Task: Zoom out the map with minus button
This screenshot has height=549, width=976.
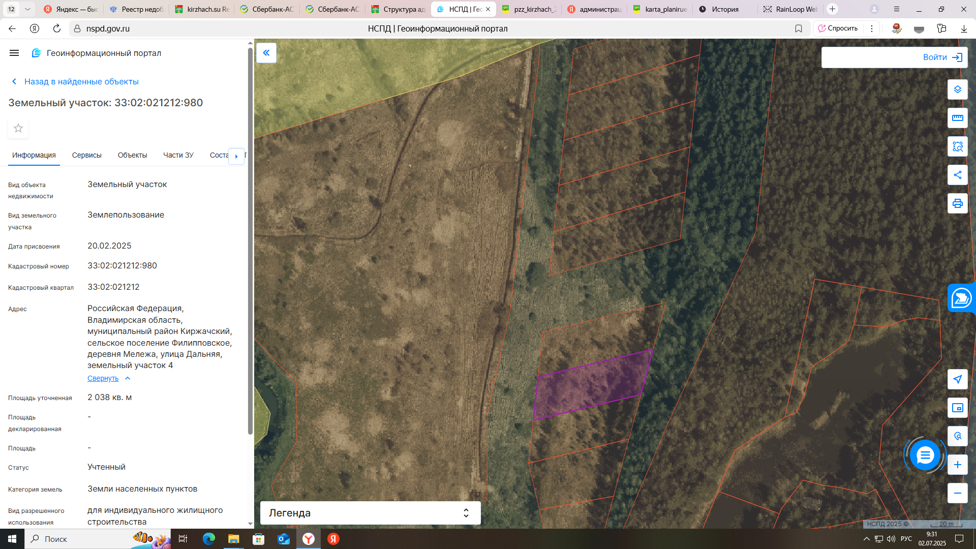Action: point(957,493)
